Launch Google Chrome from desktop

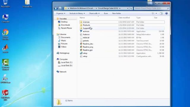pyautogui.click(x=5, y=34)
